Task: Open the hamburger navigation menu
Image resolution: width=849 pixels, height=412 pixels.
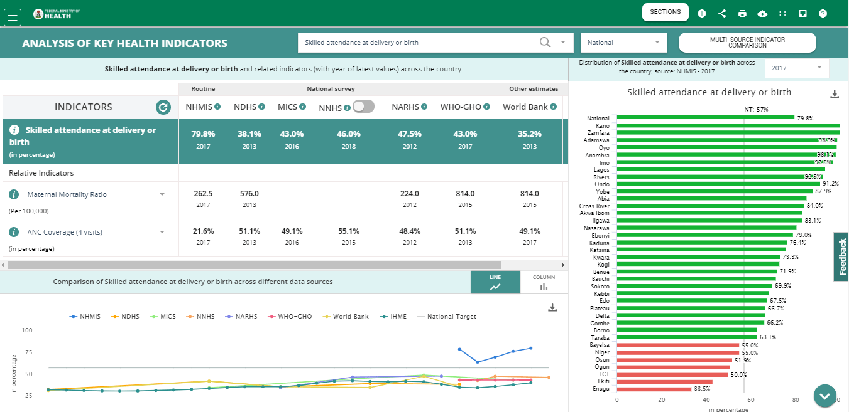Action: click(13, 18)
